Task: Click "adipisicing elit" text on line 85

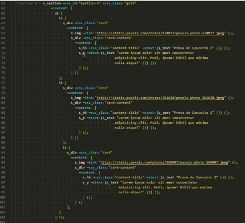Action: pos(130,123)
